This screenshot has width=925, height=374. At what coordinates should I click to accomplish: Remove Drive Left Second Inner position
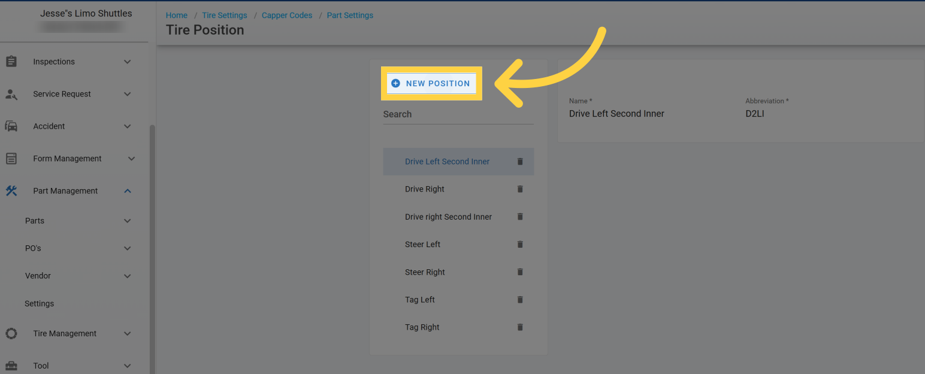[x=520, y=162]
